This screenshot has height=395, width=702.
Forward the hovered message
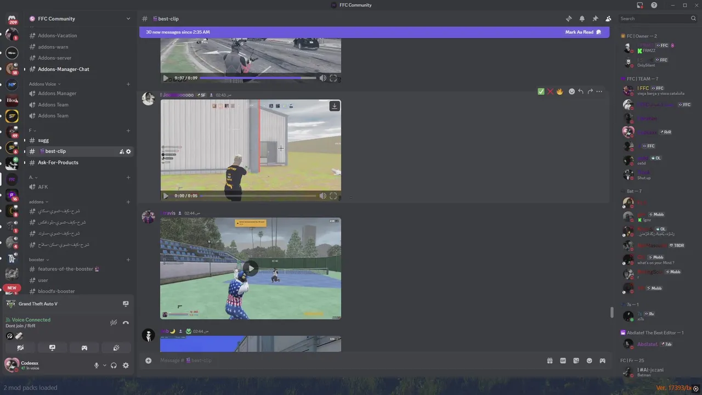point(590,92)
